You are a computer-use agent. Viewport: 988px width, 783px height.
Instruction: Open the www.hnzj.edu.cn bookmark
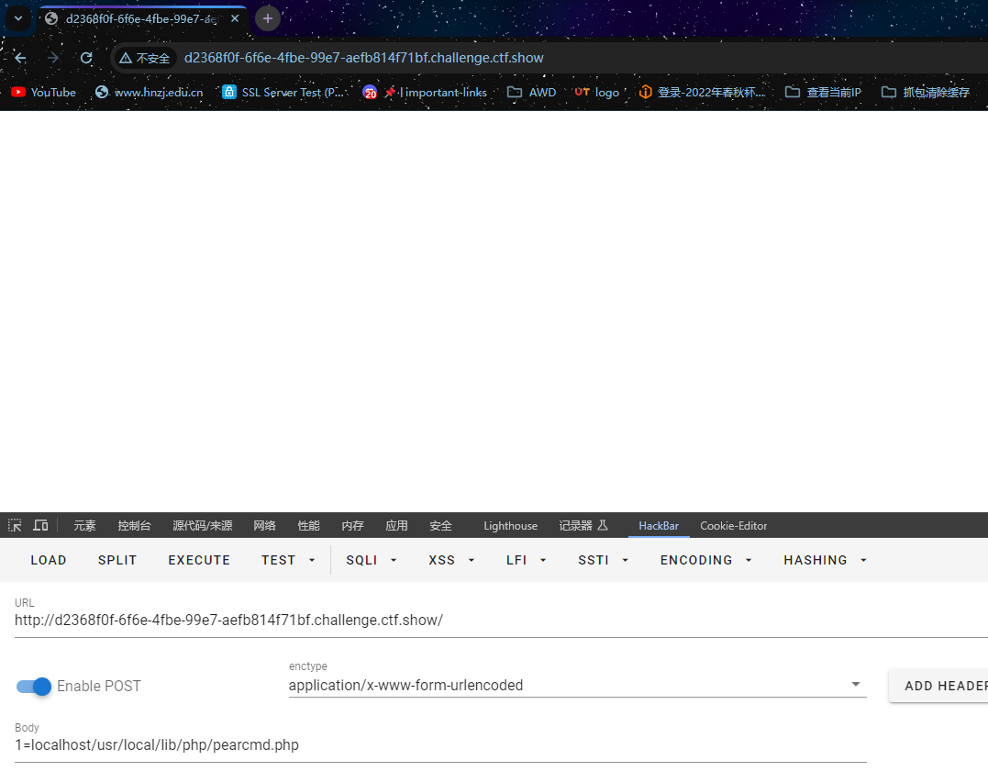pos(150,92)
